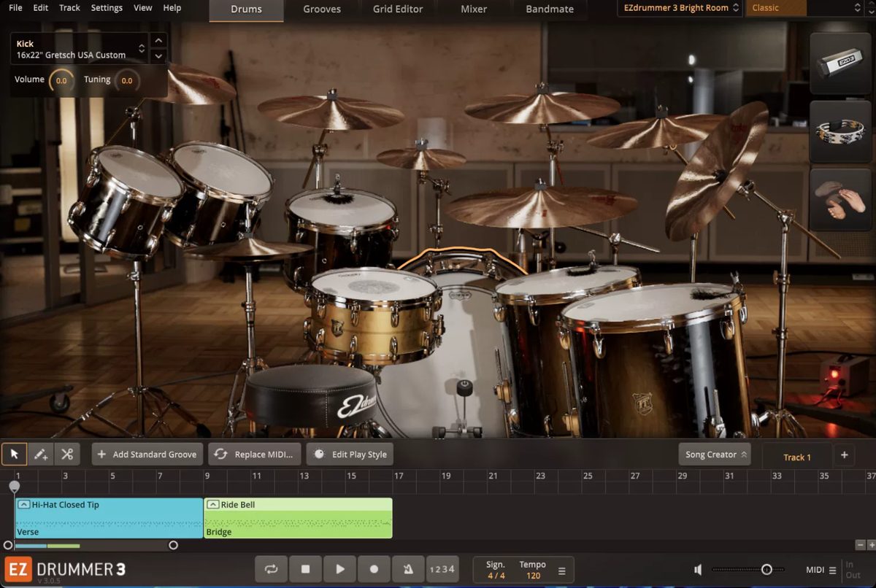Stop playback
Screen dimensions: 876x588
[306, 569]
